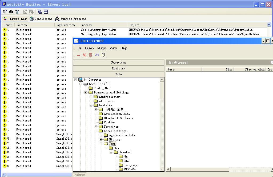The image size is (273, 177).
Task: Click the Registry panel button
Action: [x=118, y=68]
